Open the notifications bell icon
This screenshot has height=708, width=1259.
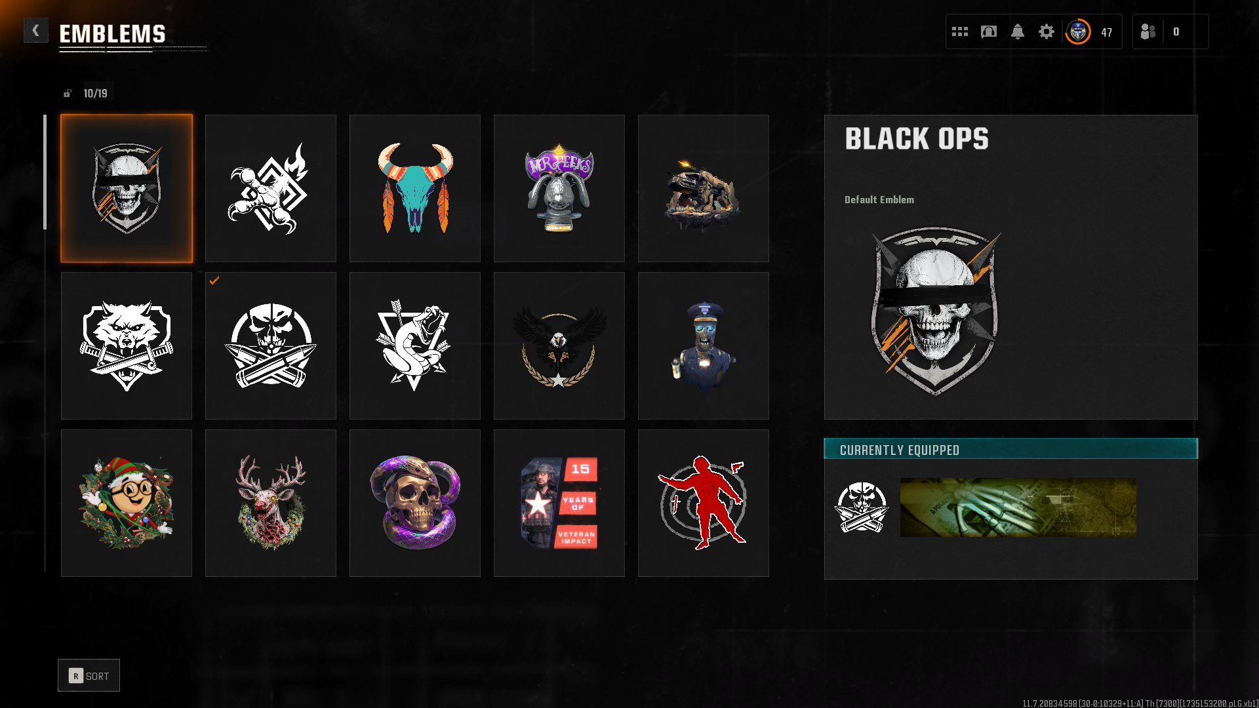pos(1018,31)
